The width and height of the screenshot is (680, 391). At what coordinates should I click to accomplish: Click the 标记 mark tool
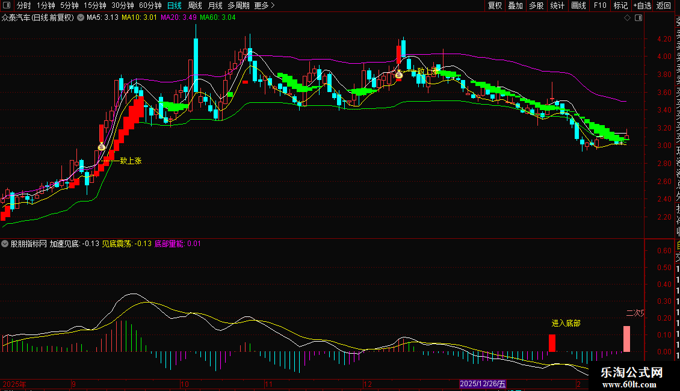(x=620, y=5)
